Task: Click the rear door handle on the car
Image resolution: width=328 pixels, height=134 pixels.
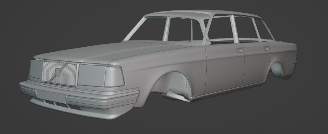Action: pyautogui.click(x=266, y=48)
